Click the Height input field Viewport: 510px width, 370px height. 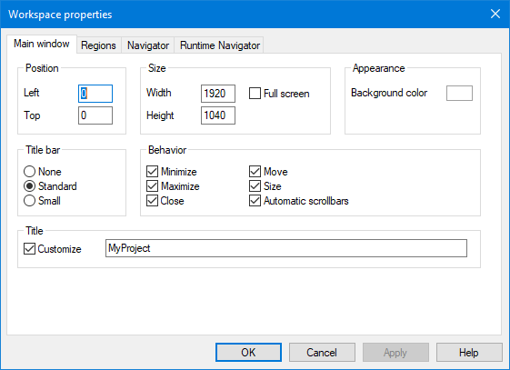click(218, 115)
